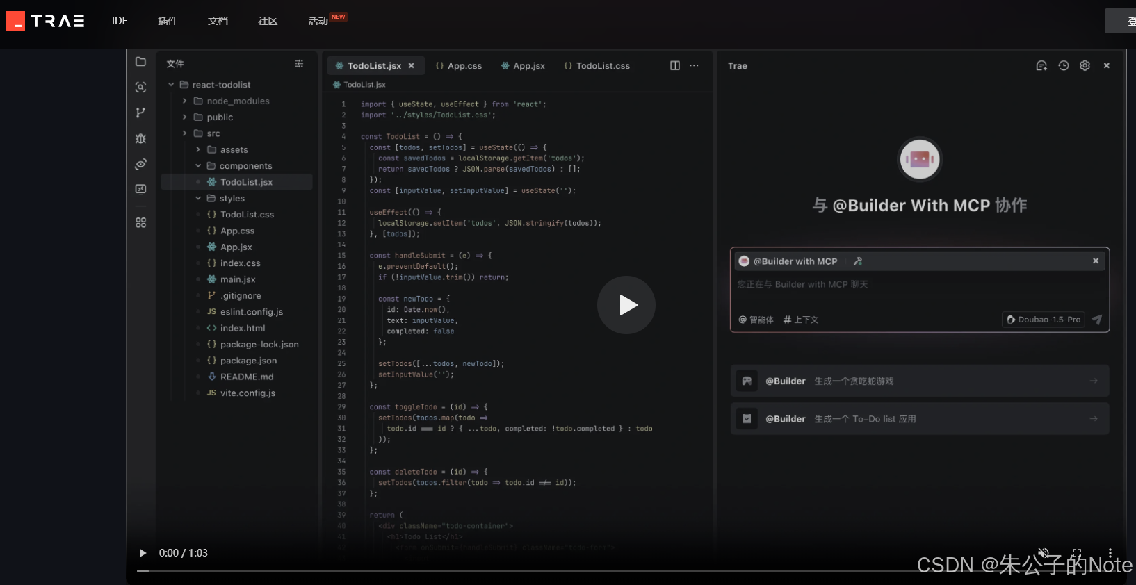Expand the node_modules folder
Image resolution: width=1136 pixels, height=585 pixels.
185,101
